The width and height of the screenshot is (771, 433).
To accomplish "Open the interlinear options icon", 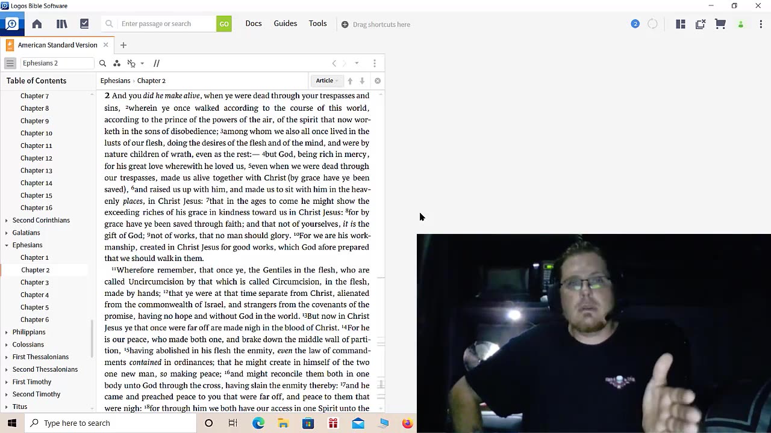I will pyautogui.click(x=131, y=63).
